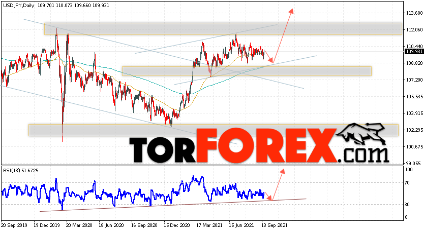Click the 105.535 price axis label
Viewport: 424px width, 231px height.
coord(414,96)
